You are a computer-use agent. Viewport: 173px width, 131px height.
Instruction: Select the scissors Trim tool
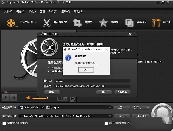pyautogui.click(x=47, y=23)
